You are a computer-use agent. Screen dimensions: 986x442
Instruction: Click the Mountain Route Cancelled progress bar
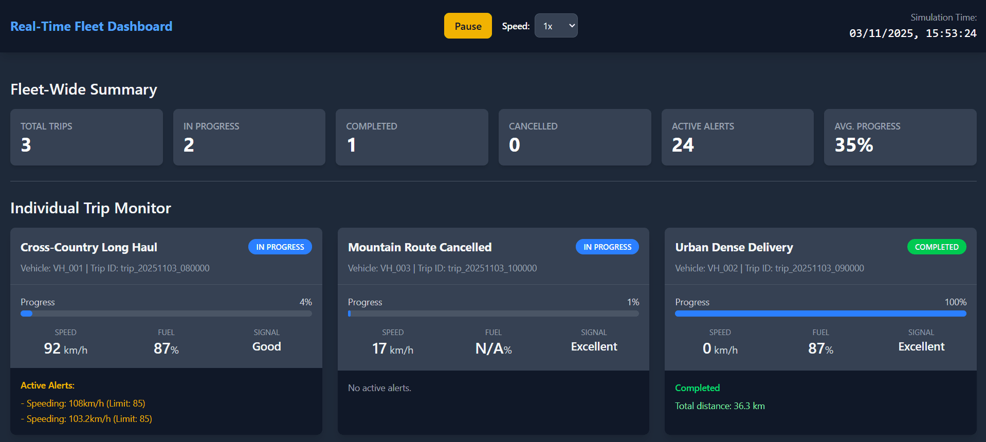[x=494, y=314]
